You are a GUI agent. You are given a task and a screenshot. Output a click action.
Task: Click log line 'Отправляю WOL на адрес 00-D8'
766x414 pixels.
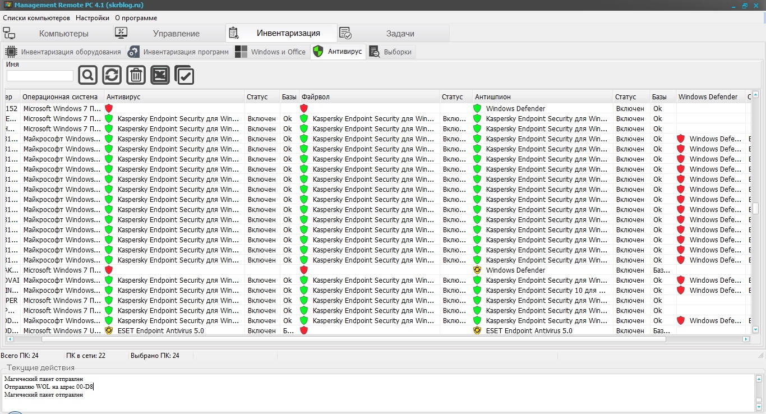coord(49,387)
